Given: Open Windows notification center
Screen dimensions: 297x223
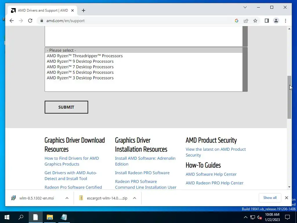Looking at the screenshot, I should pyautogui.click(x=287, y=217).
